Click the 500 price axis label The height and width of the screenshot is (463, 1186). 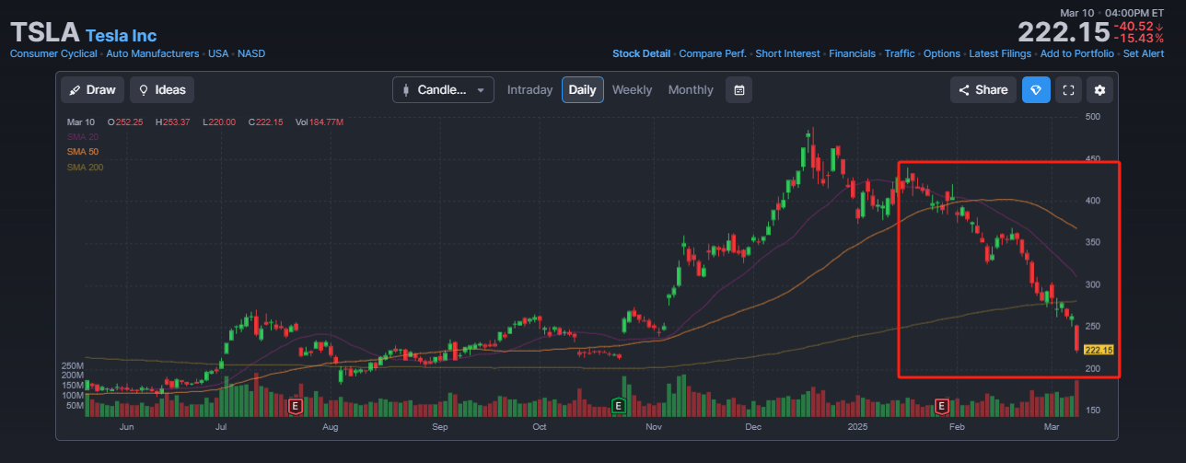(x=1093, y=117)
